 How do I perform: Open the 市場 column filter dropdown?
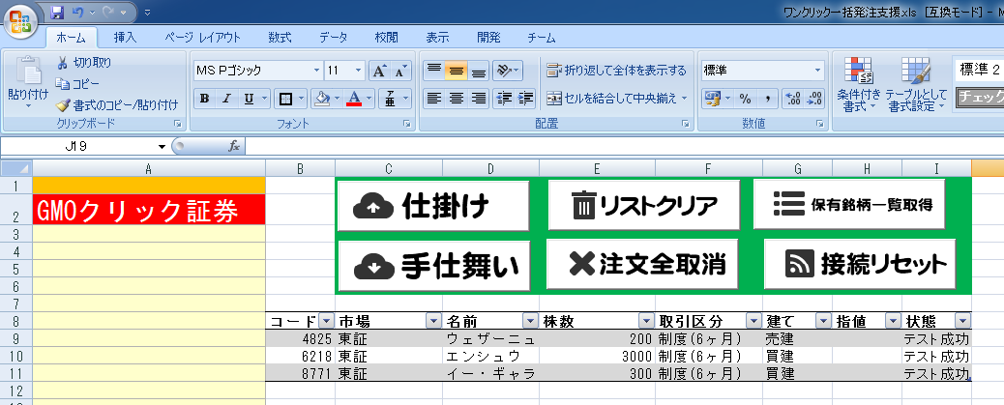(433, 321)
